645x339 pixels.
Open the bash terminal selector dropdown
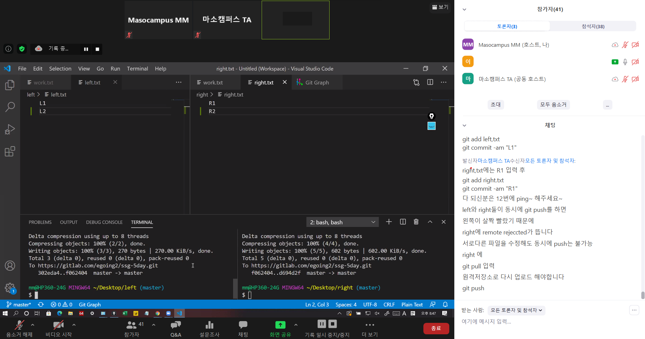coord(342,222)
